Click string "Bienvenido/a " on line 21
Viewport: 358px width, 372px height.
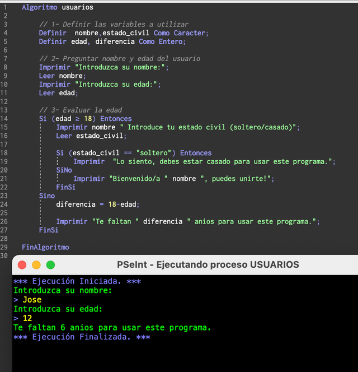coord(139,179)
